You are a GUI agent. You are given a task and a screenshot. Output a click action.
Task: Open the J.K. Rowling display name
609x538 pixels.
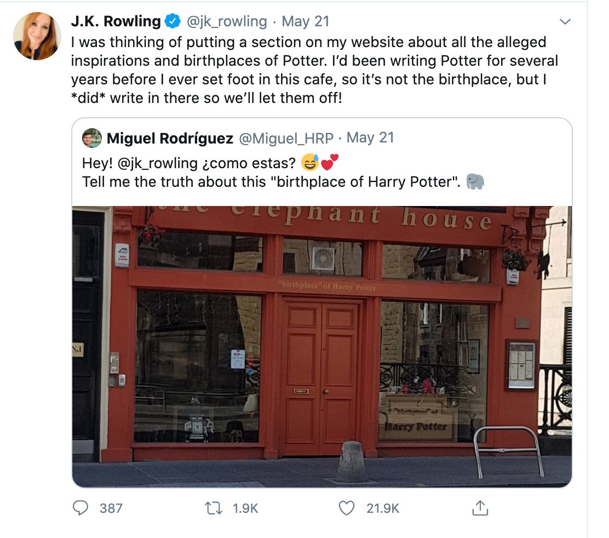tap(116, 21)
